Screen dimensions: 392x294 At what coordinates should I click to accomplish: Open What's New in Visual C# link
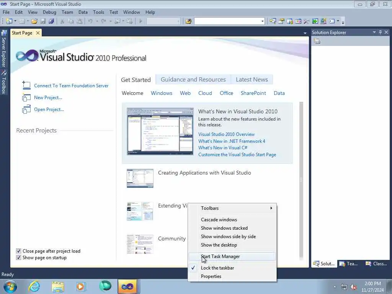(x=223, y=148)
